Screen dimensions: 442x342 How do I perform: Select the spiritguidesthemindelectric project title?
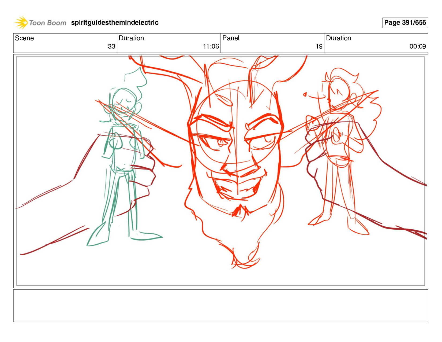[115, 23]
